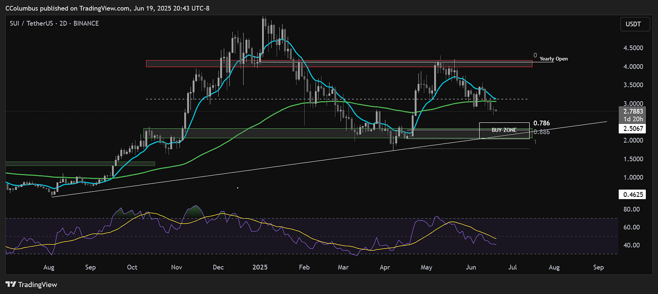
Task: Click the BUY ZONE box label
Action: pos(504,130)
